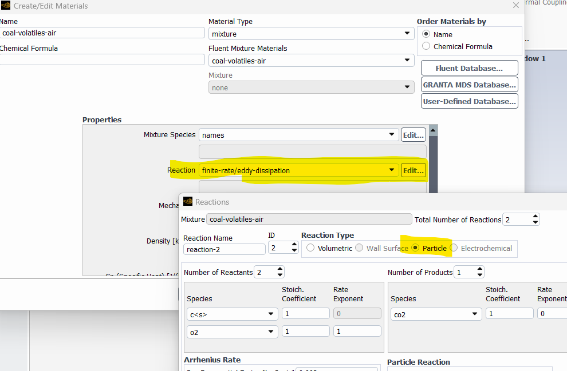Click the Reaction Name input field

tap(224, 249)
